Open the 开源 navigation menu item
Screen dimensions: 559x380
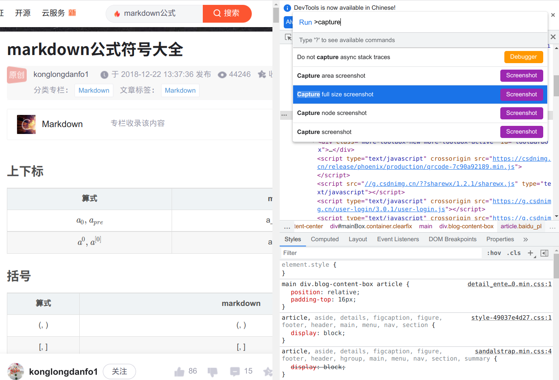(23, 13)
